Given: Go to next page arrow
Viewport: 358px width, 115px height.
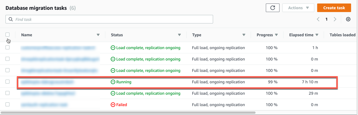Looking at the screenshot, I should (x=335, y=19).
